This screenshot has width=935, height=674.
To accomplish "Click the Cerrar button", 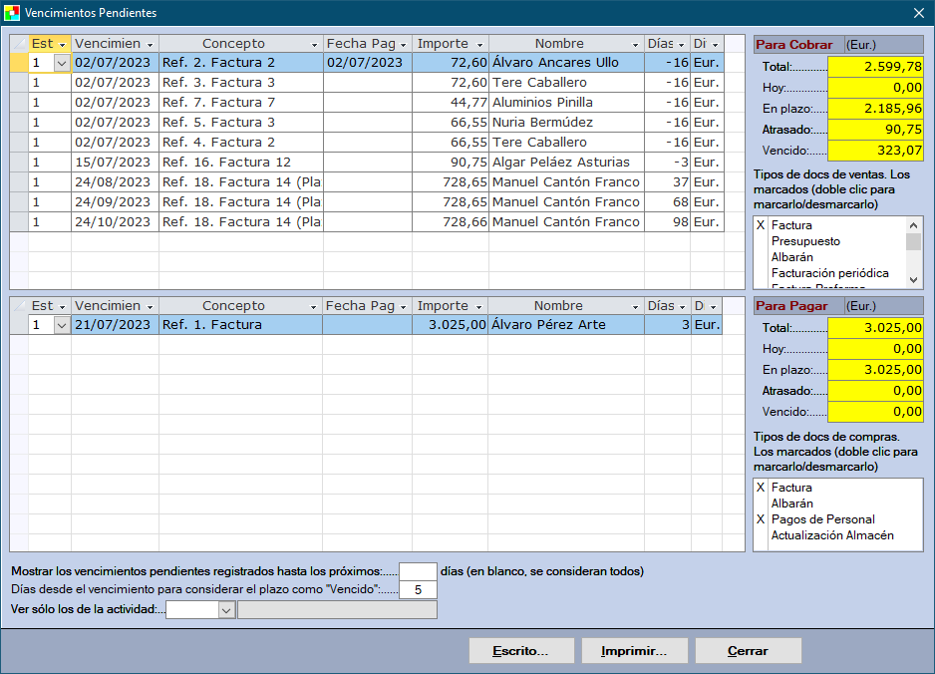I will pos(748,651).
